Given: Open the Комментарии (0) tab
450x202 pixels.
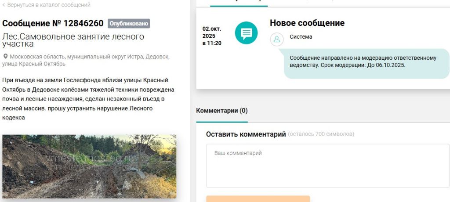Looking at the screenshot, I should [221, 111].
